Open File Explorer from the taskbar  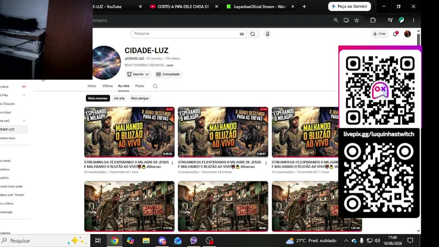coord(146,241)
